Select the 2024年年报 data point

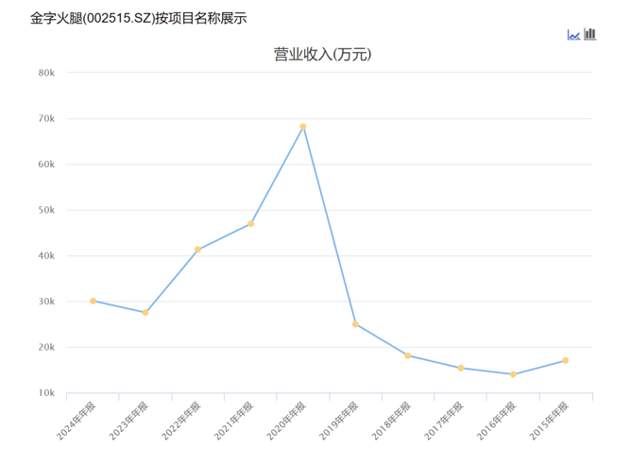click(94, 301)
